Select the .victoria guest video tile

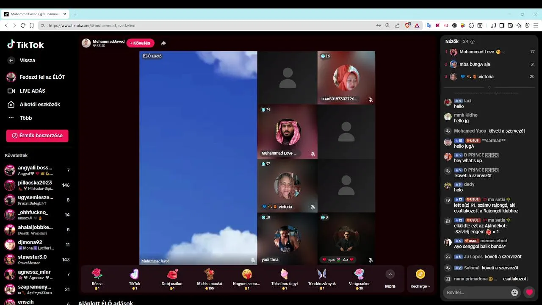tap(288, 186)
